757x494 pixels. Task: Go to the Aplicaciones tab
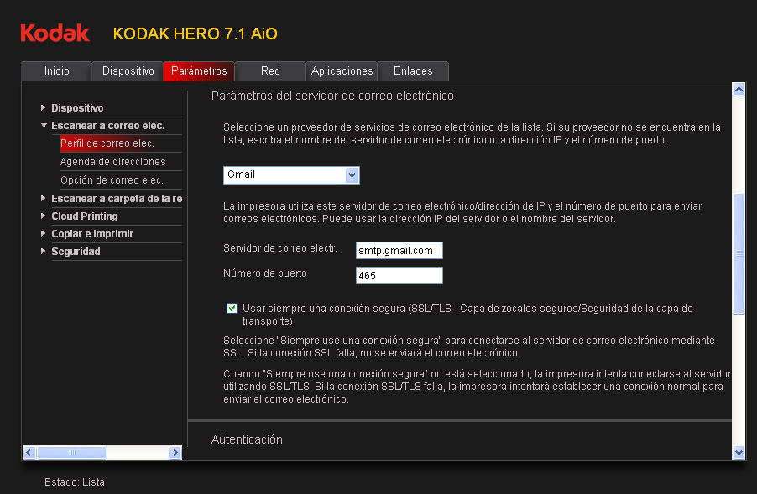(342, 71)
